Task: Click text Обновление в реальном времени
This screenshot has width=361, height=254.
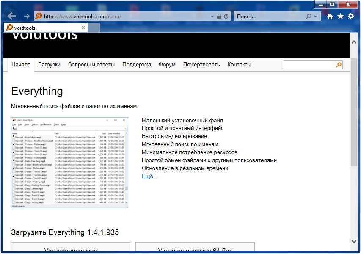Action: click(185, 168)
